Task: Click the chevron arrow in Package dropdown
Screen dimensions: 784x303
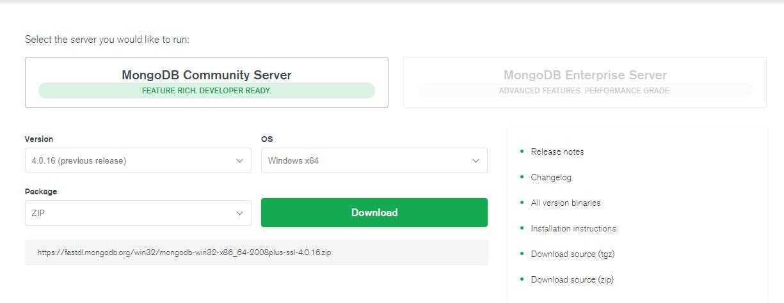Action: tap(239, 213)
